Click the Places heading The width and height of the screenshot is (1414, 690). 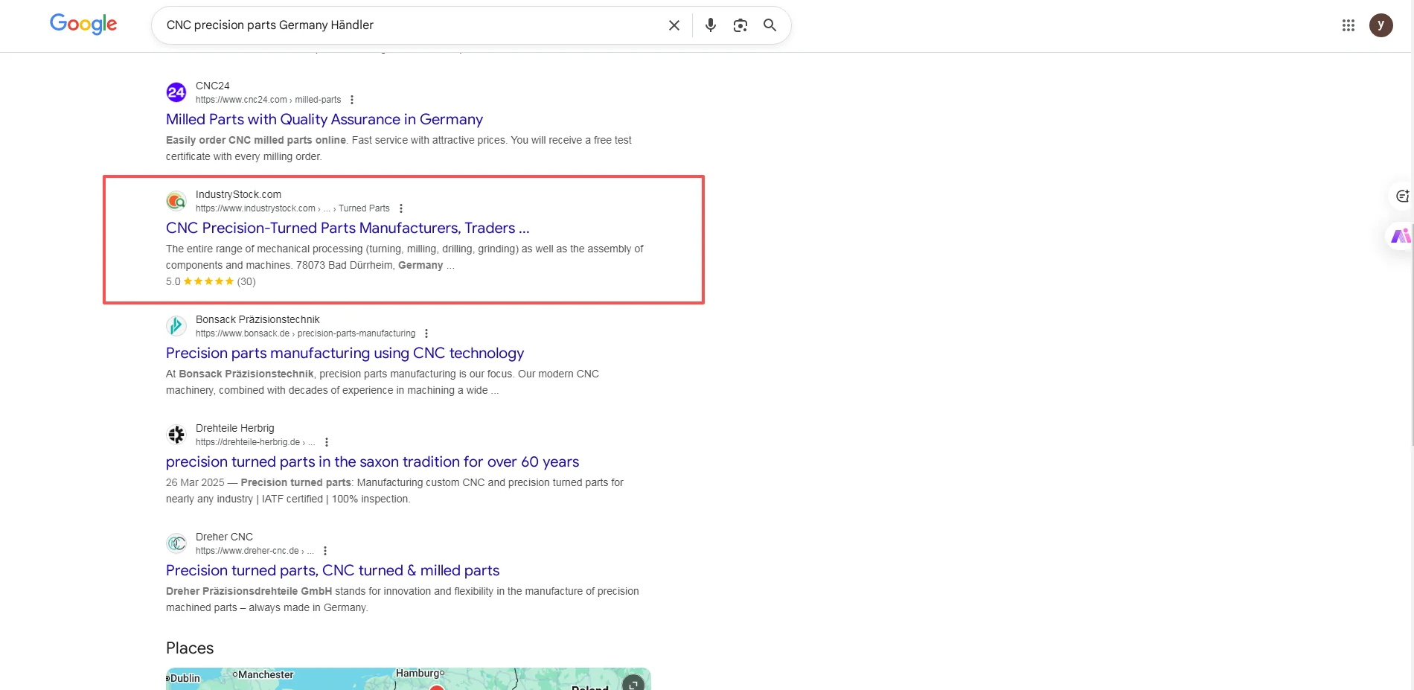point(190,648)
